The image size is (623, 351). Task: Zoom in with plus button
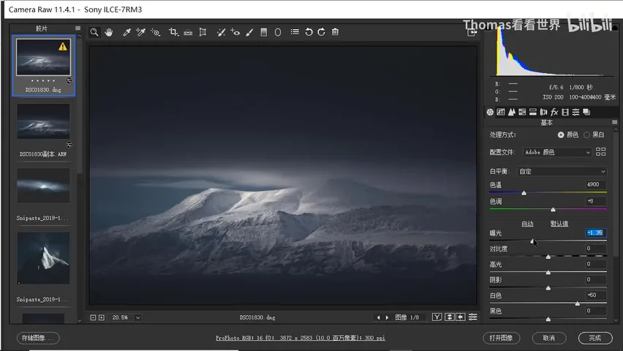click(102, 317)
